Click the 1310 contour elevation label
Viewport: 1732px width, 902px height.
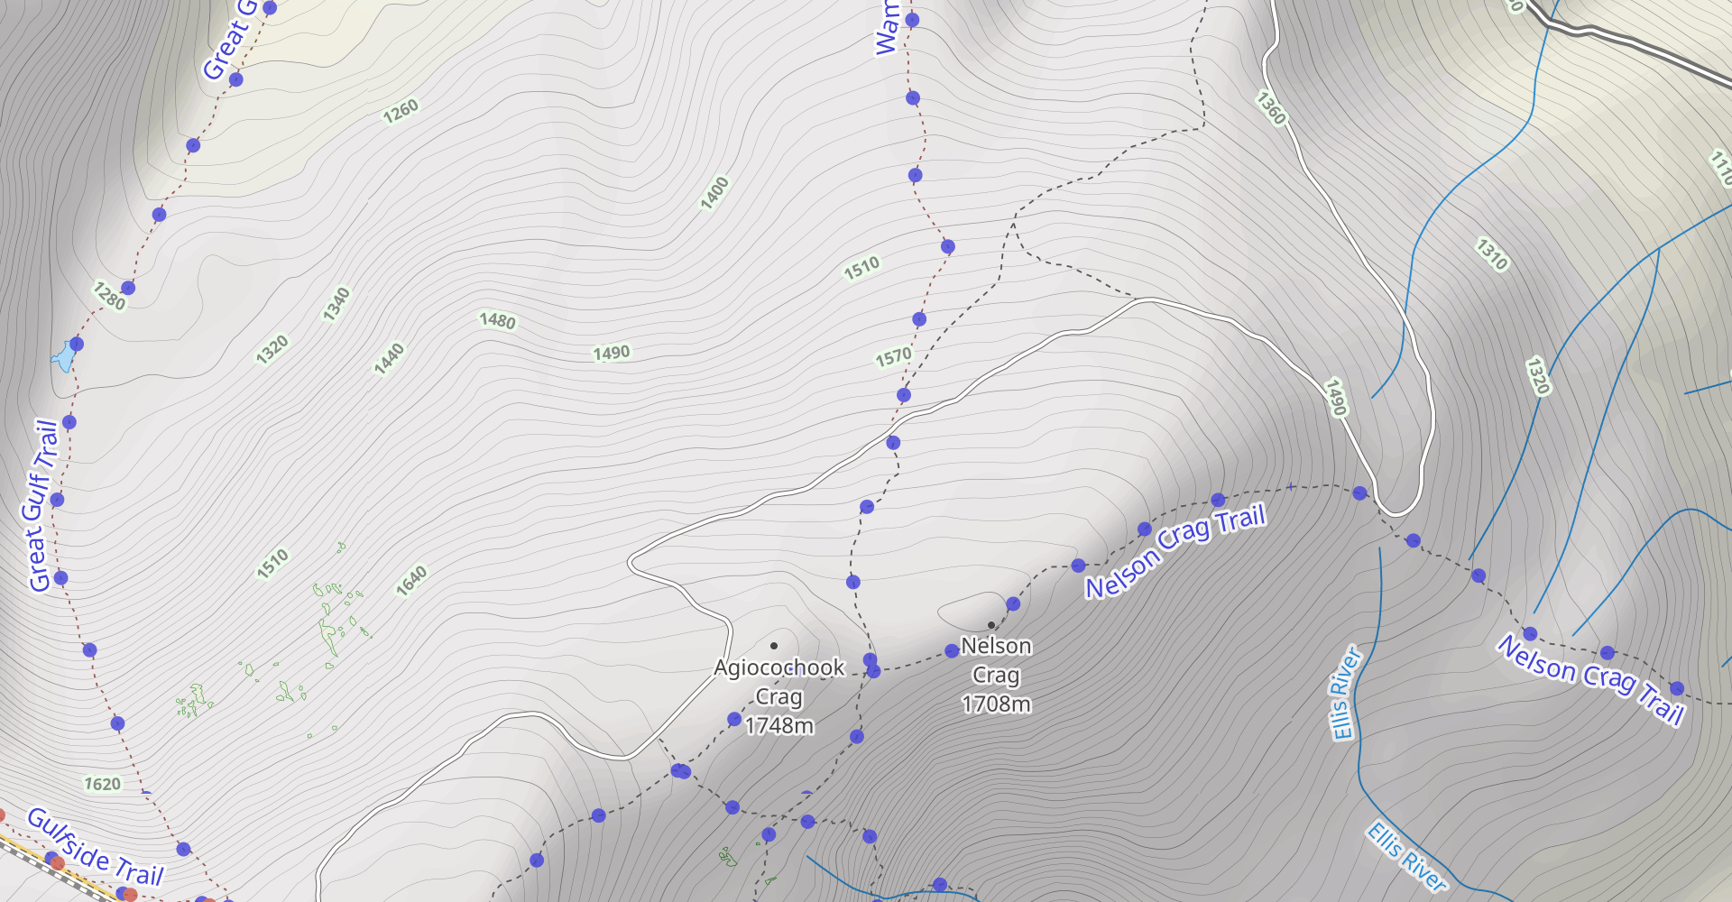tap(1492, 254)
